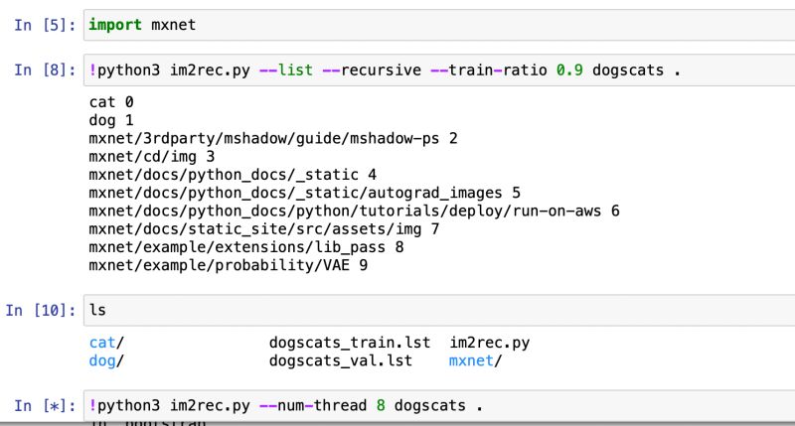The image size is (795, 426).
Task: Click the 'cat/' directory in ls output
Action: [106, 343]
